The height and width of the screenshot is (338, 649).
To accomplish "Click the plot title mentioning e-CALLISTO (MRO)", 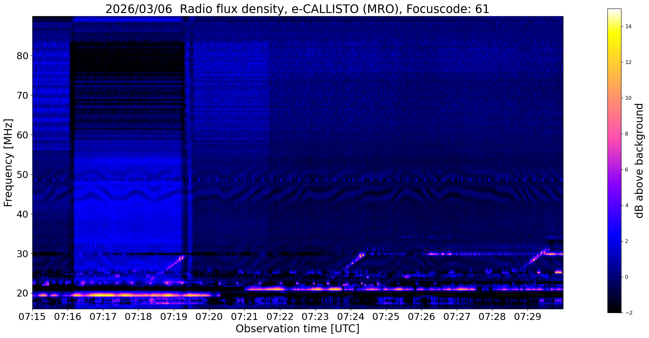I will tap(297, 9).
